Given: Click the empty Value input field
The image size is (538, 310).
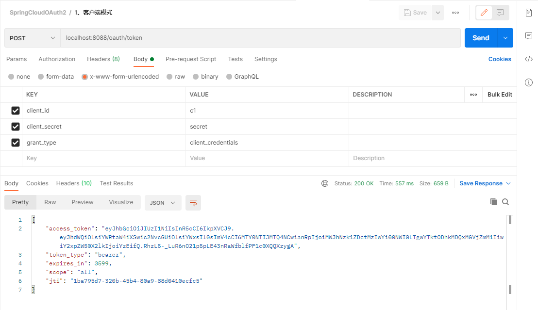Looking at the screenshot, I should (x=267, y=159).
